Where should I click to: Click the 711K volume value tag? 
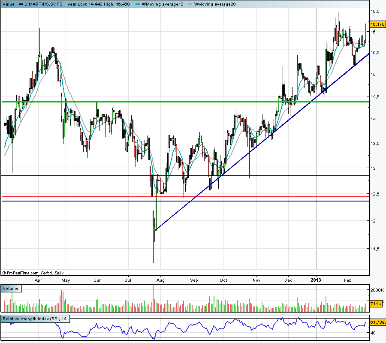point(376,304)
